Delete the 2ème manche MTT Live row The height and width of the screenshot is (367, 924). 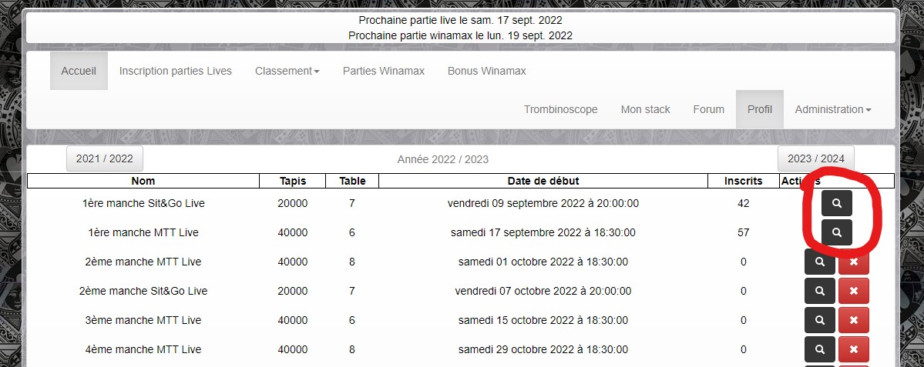pos(854,262)
